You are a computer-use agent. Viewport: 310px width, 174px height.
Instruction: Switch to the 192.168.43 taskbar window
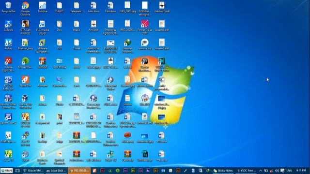[x=79, y=171]
